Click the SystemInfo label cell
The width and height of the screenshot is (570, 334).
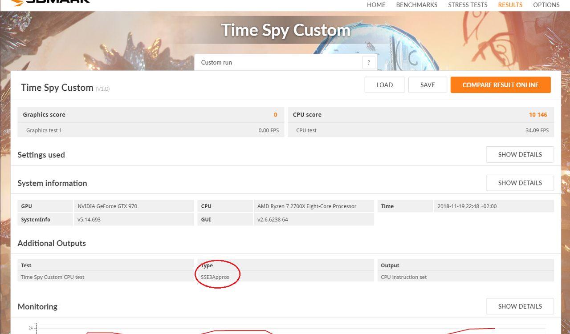[x=45, y=219]
